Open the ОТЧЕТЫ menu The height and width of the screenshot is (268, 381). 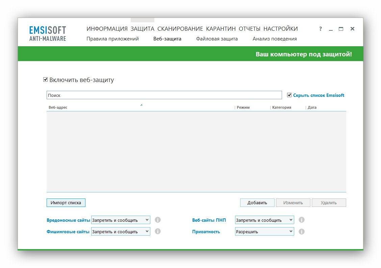pos(250,29)
